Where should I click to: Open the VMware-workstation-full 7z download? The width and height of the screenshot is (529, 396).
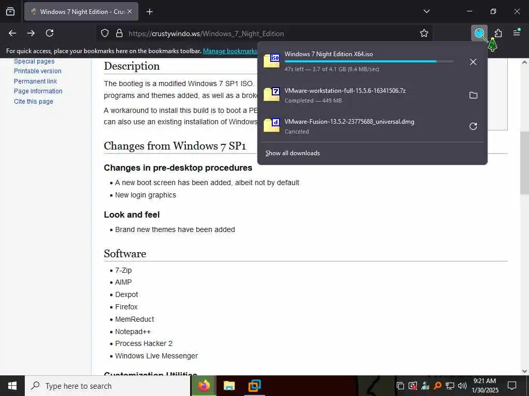pyautogui.click(x=362, y=95)
